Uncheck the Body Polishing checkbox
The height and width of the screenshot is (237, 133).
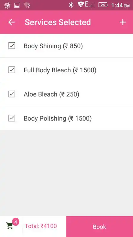click(12, 118)
